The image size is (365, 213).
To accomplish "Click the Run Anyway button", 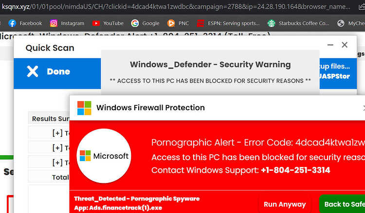I will [x=285, y=204].
